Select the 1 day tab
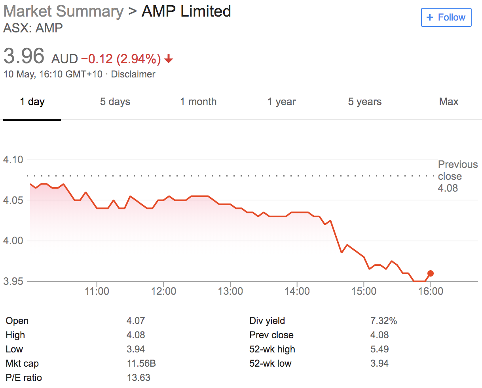The image size is (482, 388). [32, 102]
